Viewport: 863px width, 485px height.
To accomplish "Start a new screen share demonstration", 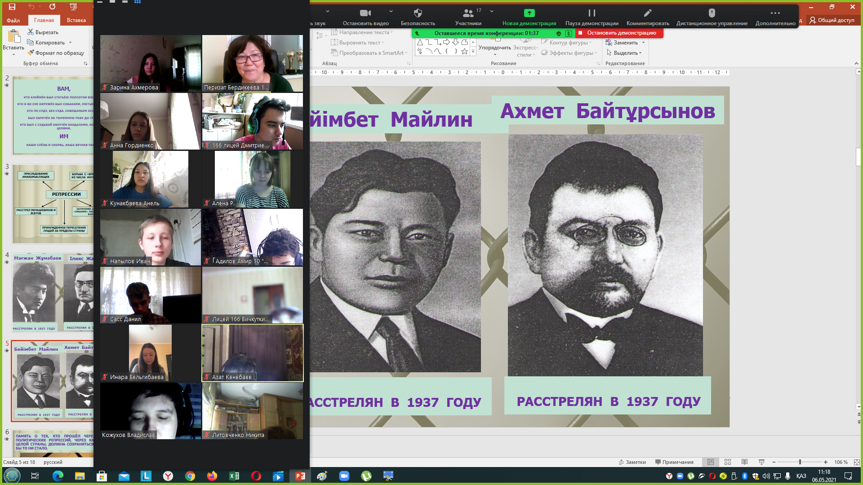I will click(x=529, y=13).
